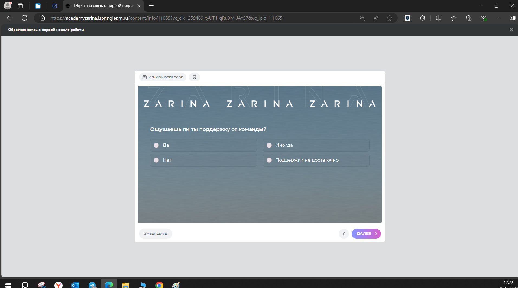Click the bookmark question icon
The width and height of the screenshot is (518, 288).
tap(194, 77)
